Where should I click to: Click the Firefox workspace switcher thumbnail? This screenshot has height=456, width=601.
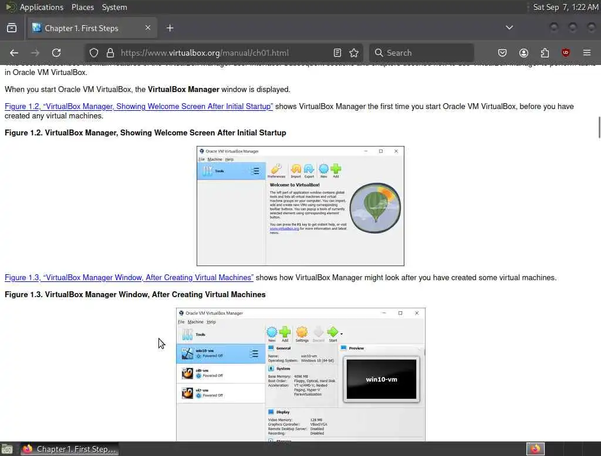(535, 449)
